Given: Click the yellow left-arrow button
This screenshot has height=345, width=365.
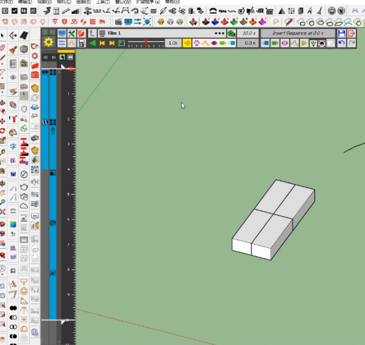Looking at the screenshot, I should click(x=187, y=43).
